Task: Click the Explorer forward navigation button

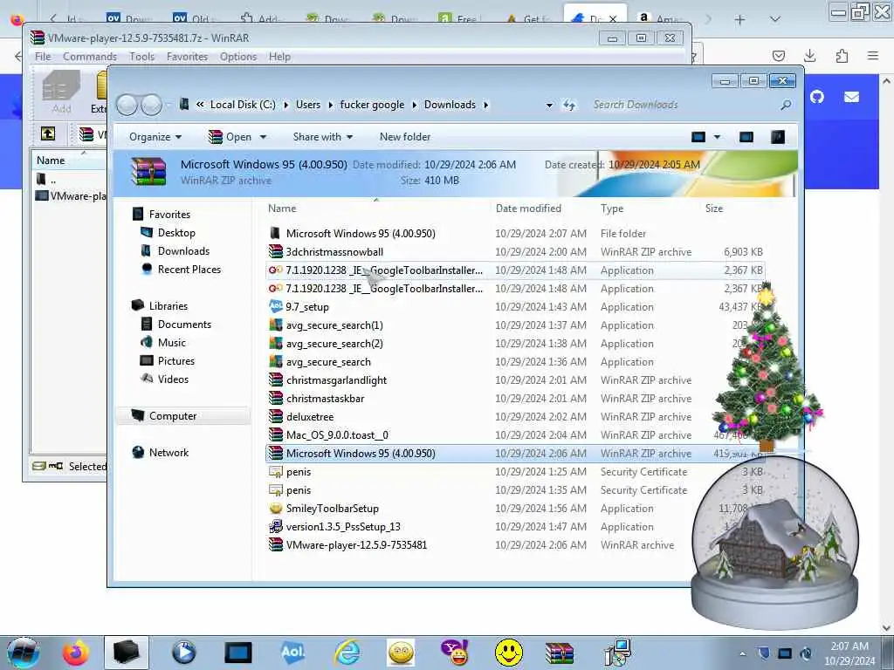Action: pyautogui.click(x=152, y=105)
